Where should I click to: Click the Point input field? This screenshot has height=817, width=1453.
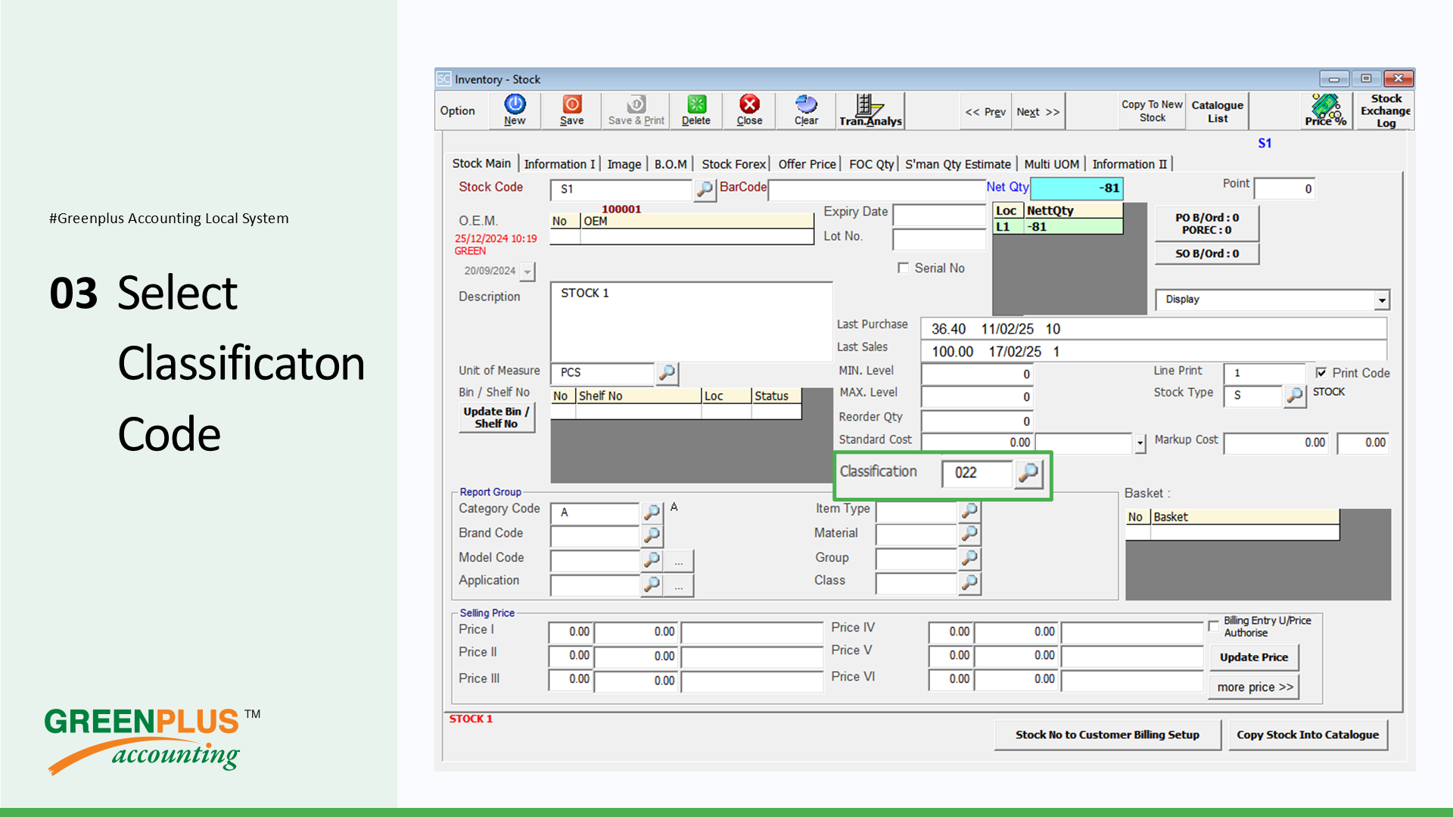pos(1285,189)
